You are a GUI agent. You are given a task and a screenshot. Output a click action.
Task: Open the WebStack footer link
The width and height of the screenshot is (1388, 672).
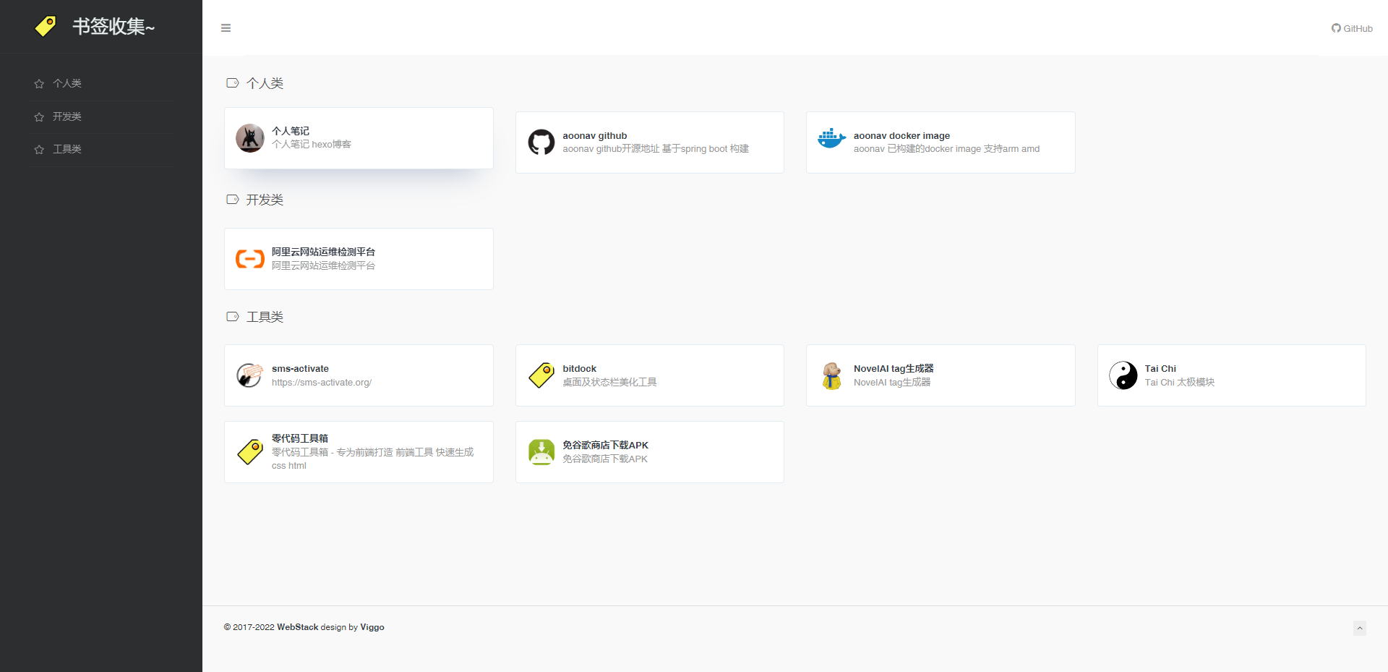297,627
